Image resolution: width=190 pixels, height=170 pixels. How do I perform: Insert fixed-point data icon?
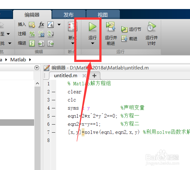point(51,25)
